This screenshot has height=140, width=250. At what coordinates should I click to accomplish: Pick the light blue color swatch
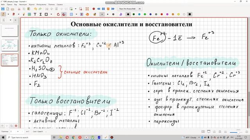tap(139, 14)
